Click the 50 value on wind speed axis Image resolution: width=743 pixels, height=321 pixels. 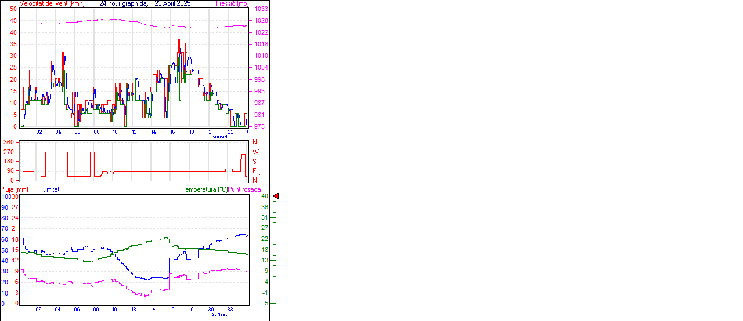(13, 9)
